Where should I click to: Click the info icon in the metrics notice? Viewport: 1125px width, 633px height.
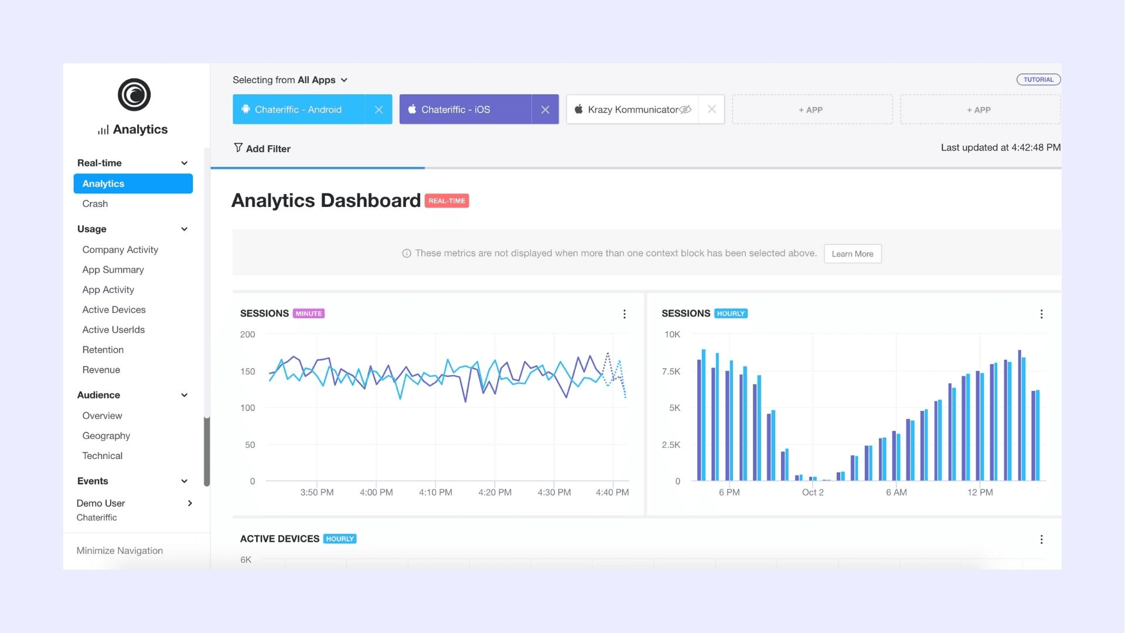click(406, 253)
